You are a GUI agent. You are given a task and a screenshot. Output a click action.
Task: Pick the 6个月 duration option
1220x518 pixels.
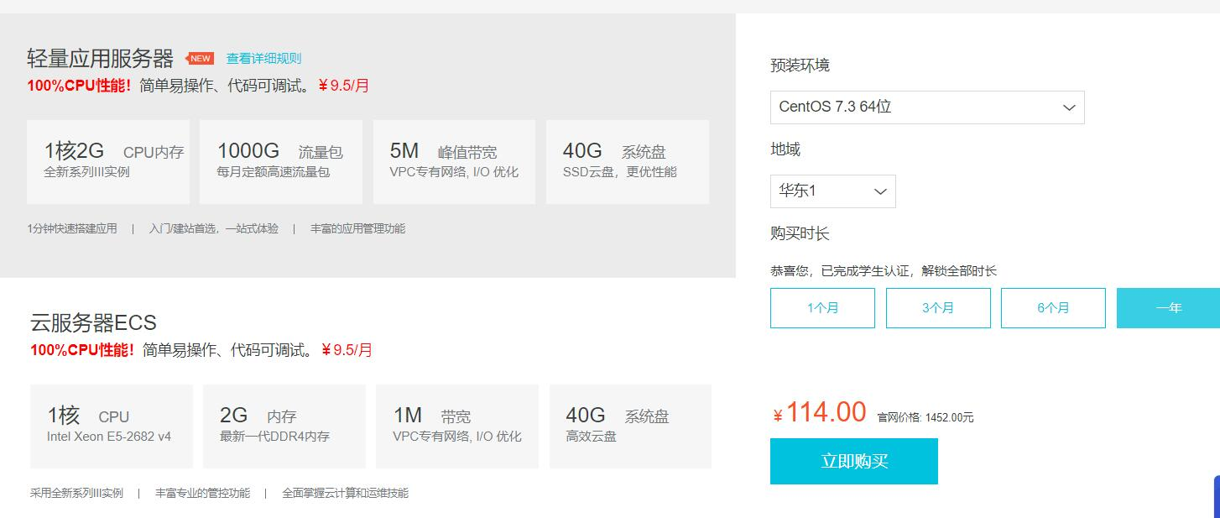click(1053, 308)
